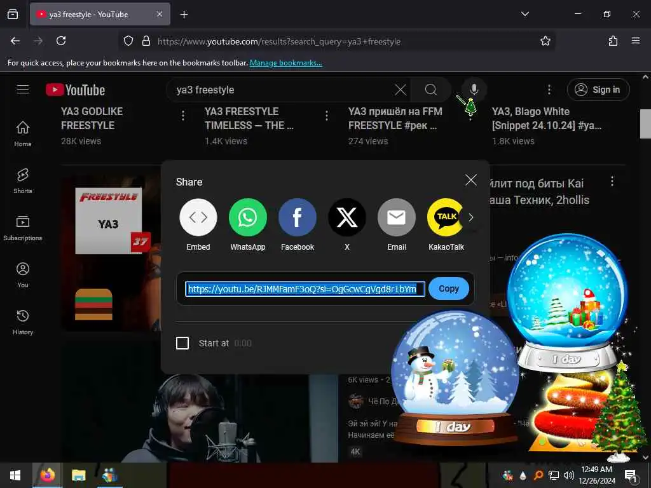Sign in to YouTube
Screen dimensions: 651x488
point(598,90)
